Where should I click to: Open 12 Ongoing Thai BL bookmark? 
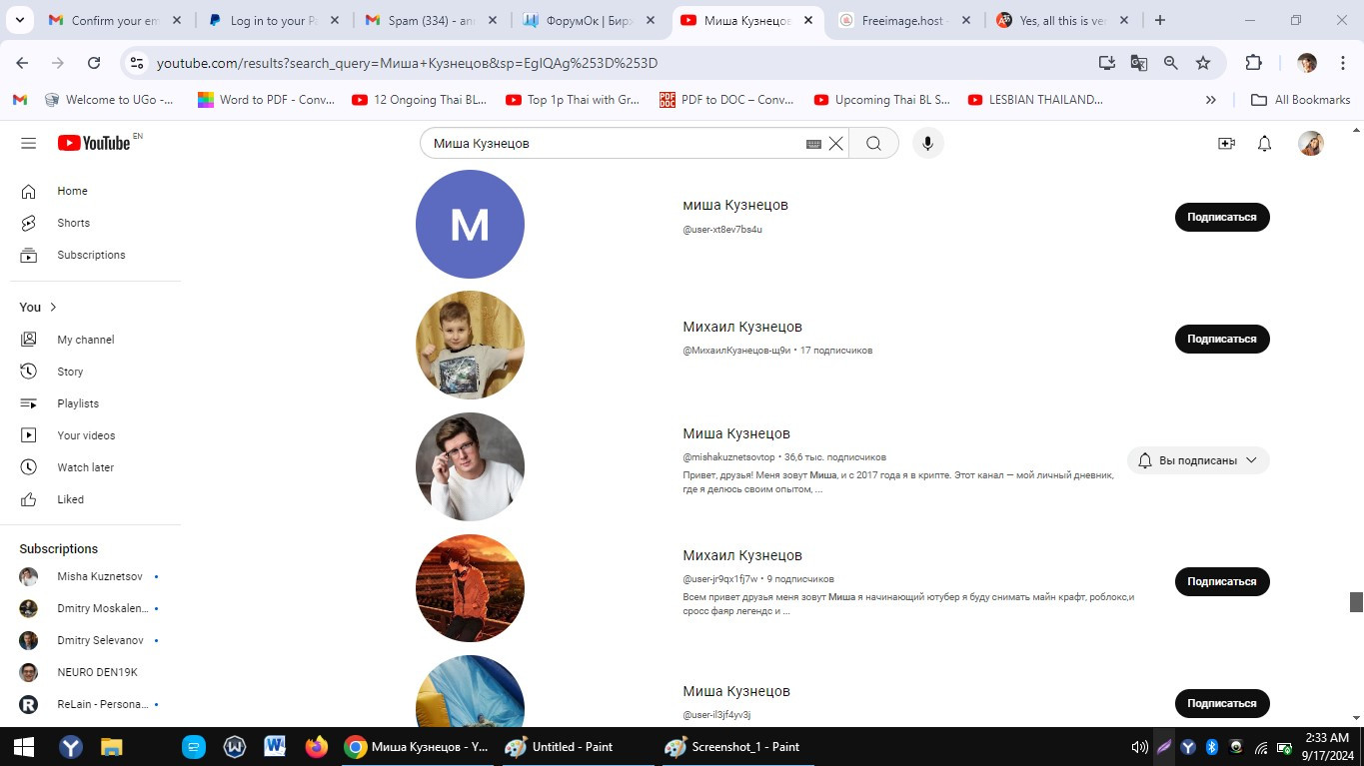coord(420,100)
